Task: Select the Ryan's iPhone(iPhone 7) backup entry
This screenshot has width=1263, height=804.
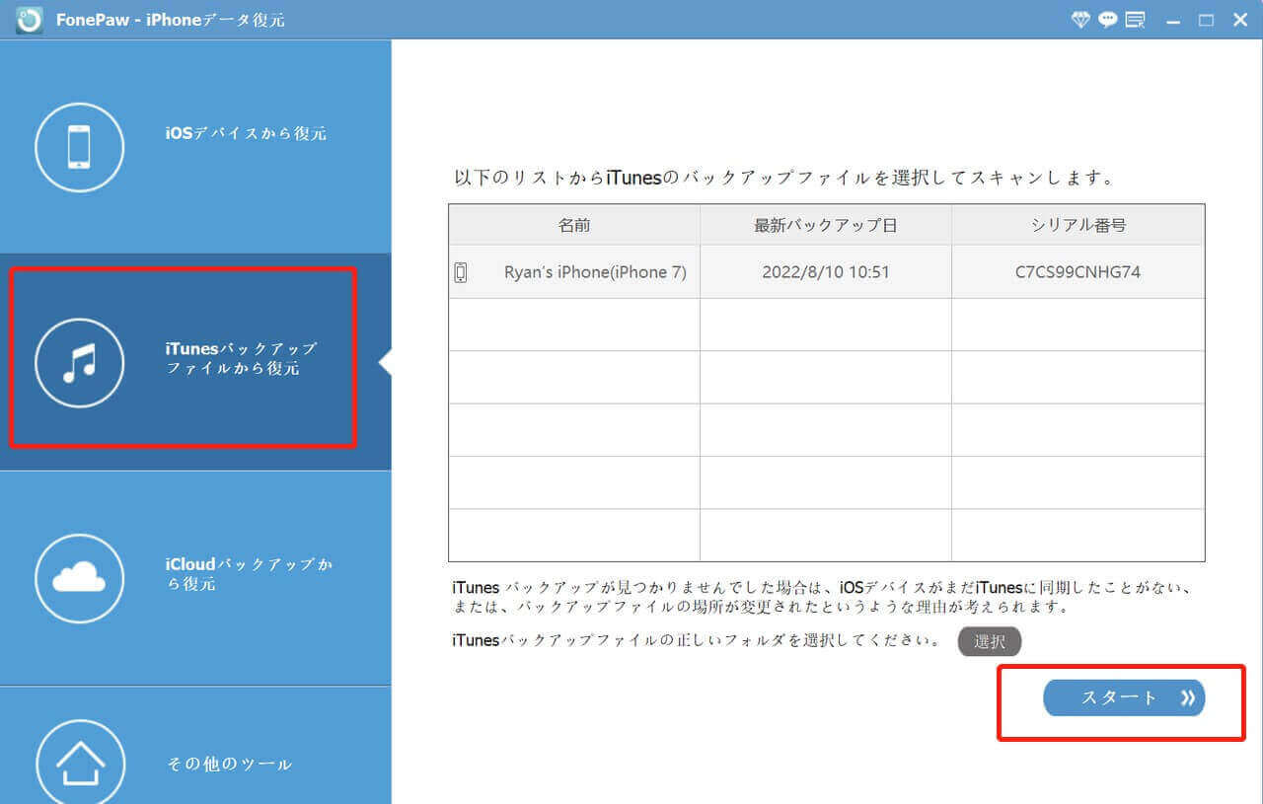Action: [595, 272]
